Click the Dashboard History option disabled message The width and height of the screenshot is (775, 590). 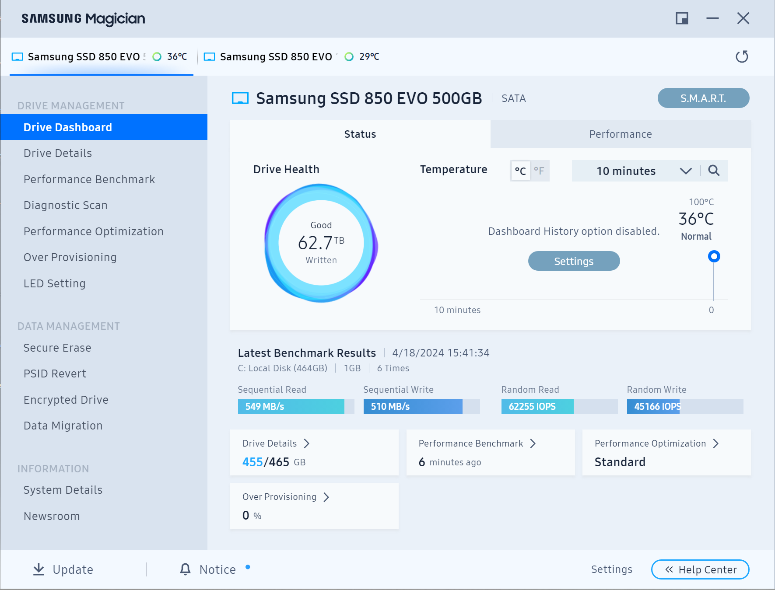click(x=574, y=231)
